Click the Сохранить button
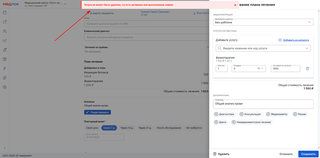The height and width of the screenshot is (158, 320). [308, 154]
